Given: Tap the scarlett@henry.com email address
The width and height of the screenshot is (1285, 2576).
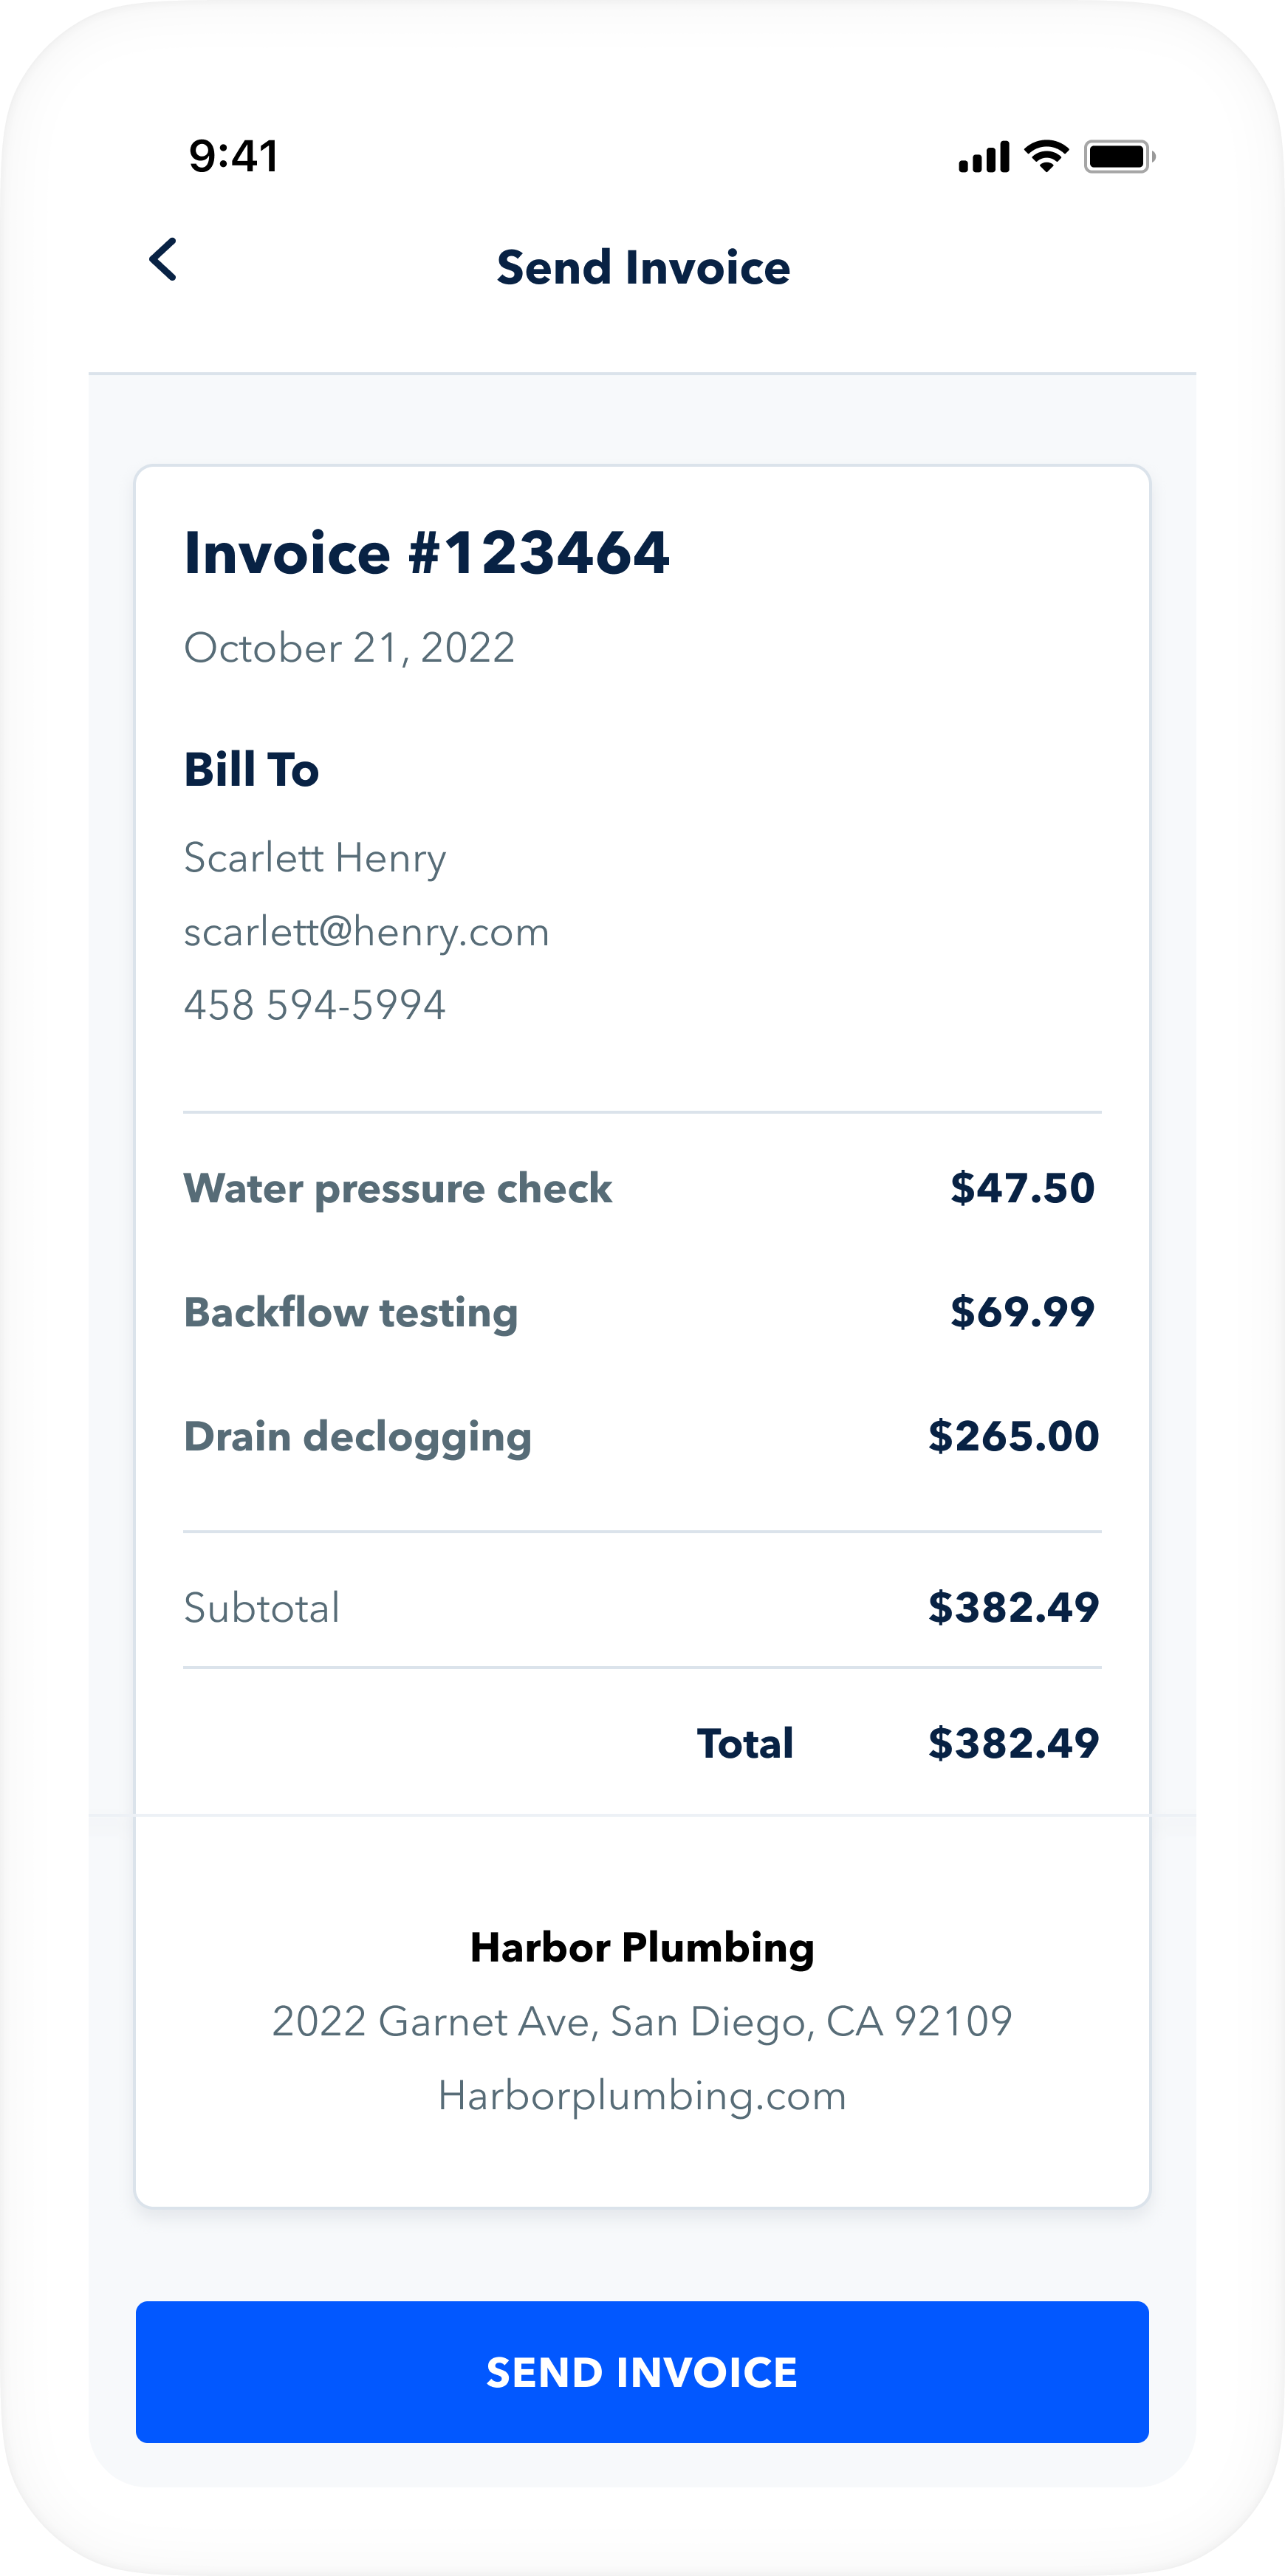Looking at the screenshot, I should [366, 932].
